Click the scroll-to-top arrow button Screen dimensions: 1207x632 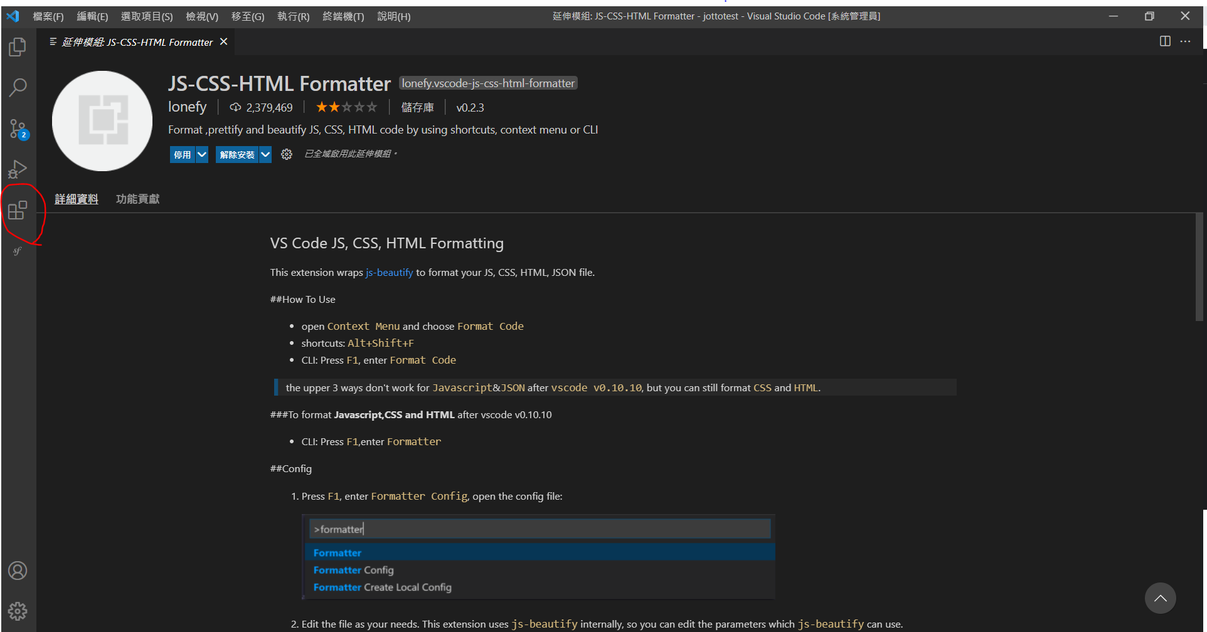click(1160, 598)
